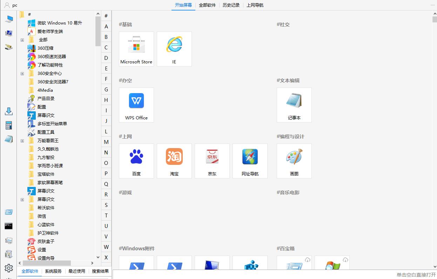Jump to letter Q in index
437x279 pixels.
(106, 184)
